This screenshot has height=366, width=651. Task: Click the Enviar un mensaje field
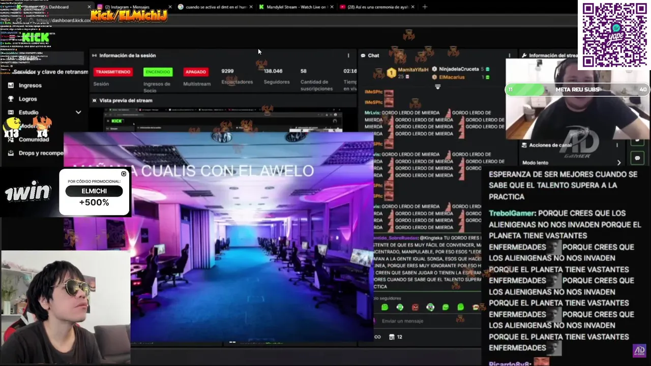point(427,321)
